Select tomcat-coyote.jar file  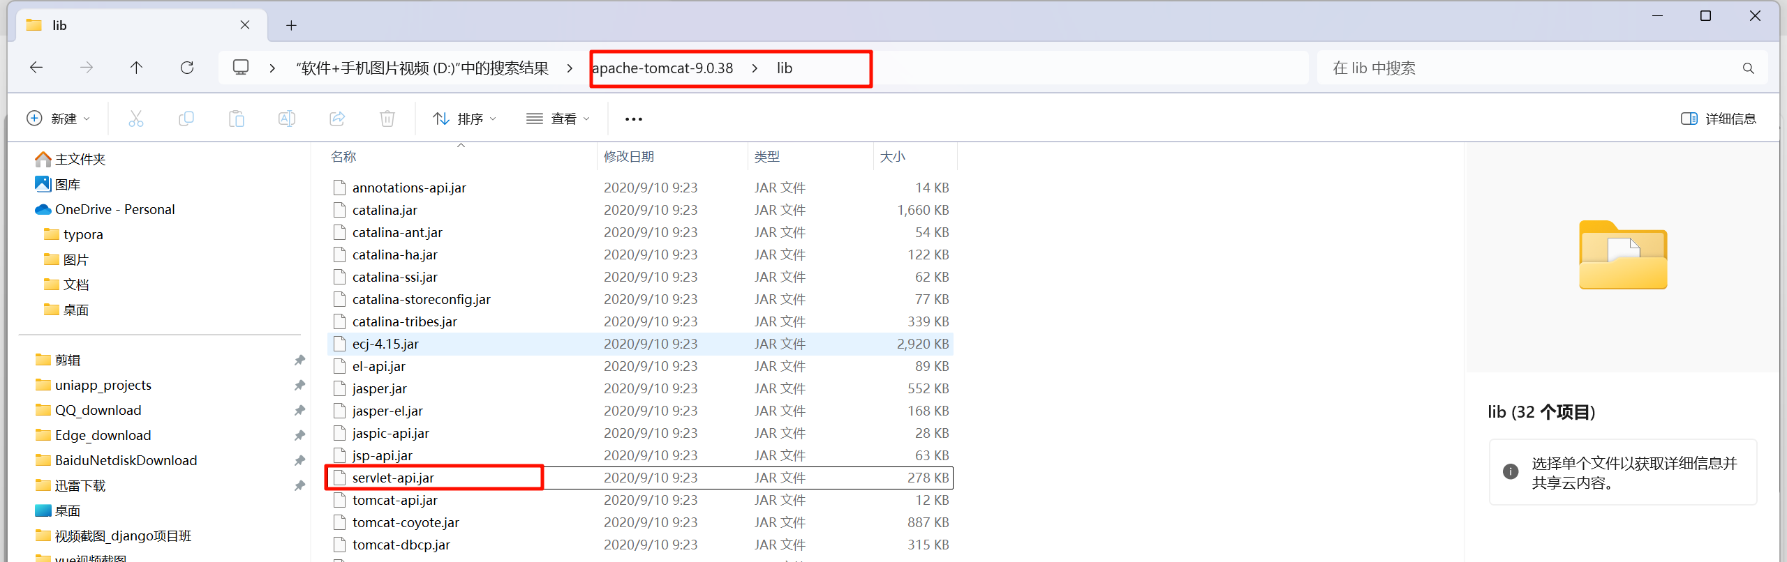click(641, 522)
